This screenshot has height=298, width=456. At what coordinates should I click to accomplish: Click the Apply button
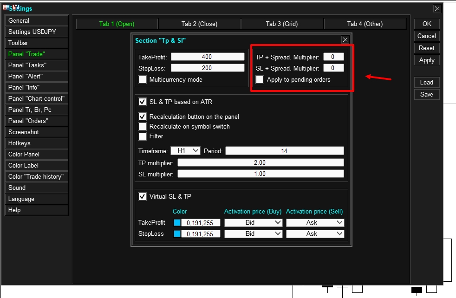[427, 60]
